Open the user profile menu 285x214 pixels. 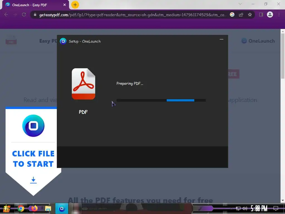point(270,14)
